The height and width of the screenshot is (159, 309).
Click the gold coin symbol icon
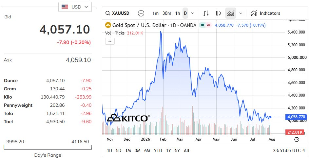click(108, 25)
